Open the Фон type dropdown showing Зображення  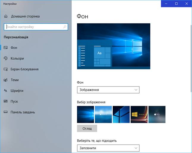(108, 90)
